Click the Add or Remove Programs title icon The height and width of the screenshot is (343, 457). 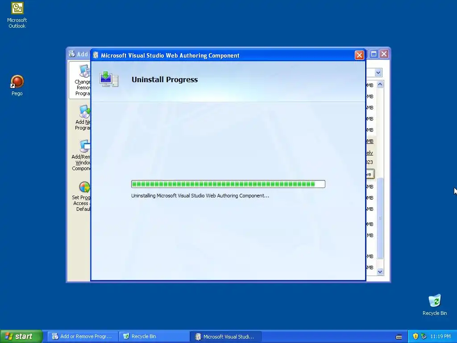click(72, 54)
